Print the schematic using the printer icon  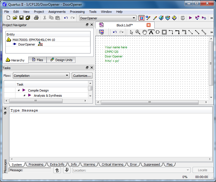36,18
